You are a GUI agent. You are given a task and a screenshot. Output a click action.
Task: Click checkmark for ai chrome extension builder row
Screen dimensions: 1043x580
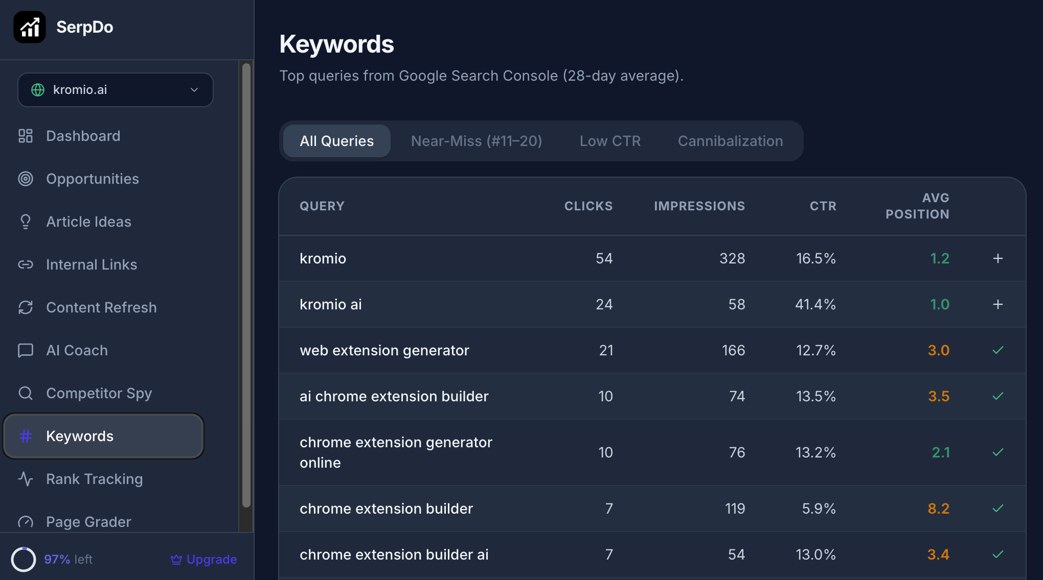(998, 396)
